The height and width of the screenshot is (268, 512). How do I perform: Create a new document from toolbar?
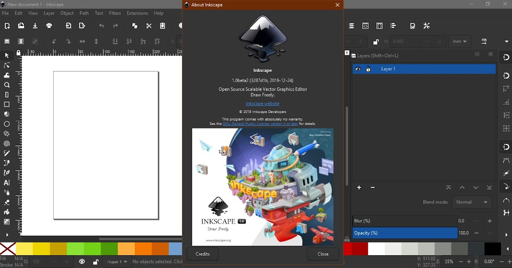coord(7,26)
